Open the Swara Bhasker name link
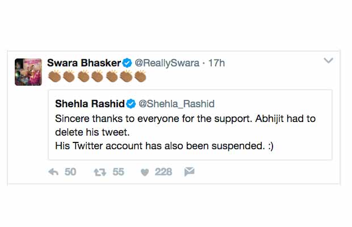The height and width of the screenshot is (227, 352). pos(84,63)
